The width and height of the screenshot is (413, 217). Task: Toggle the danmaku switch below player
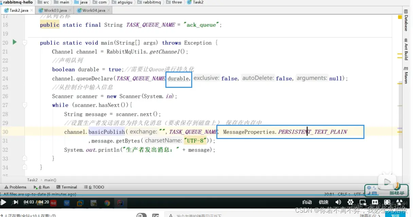pos(141,215)
